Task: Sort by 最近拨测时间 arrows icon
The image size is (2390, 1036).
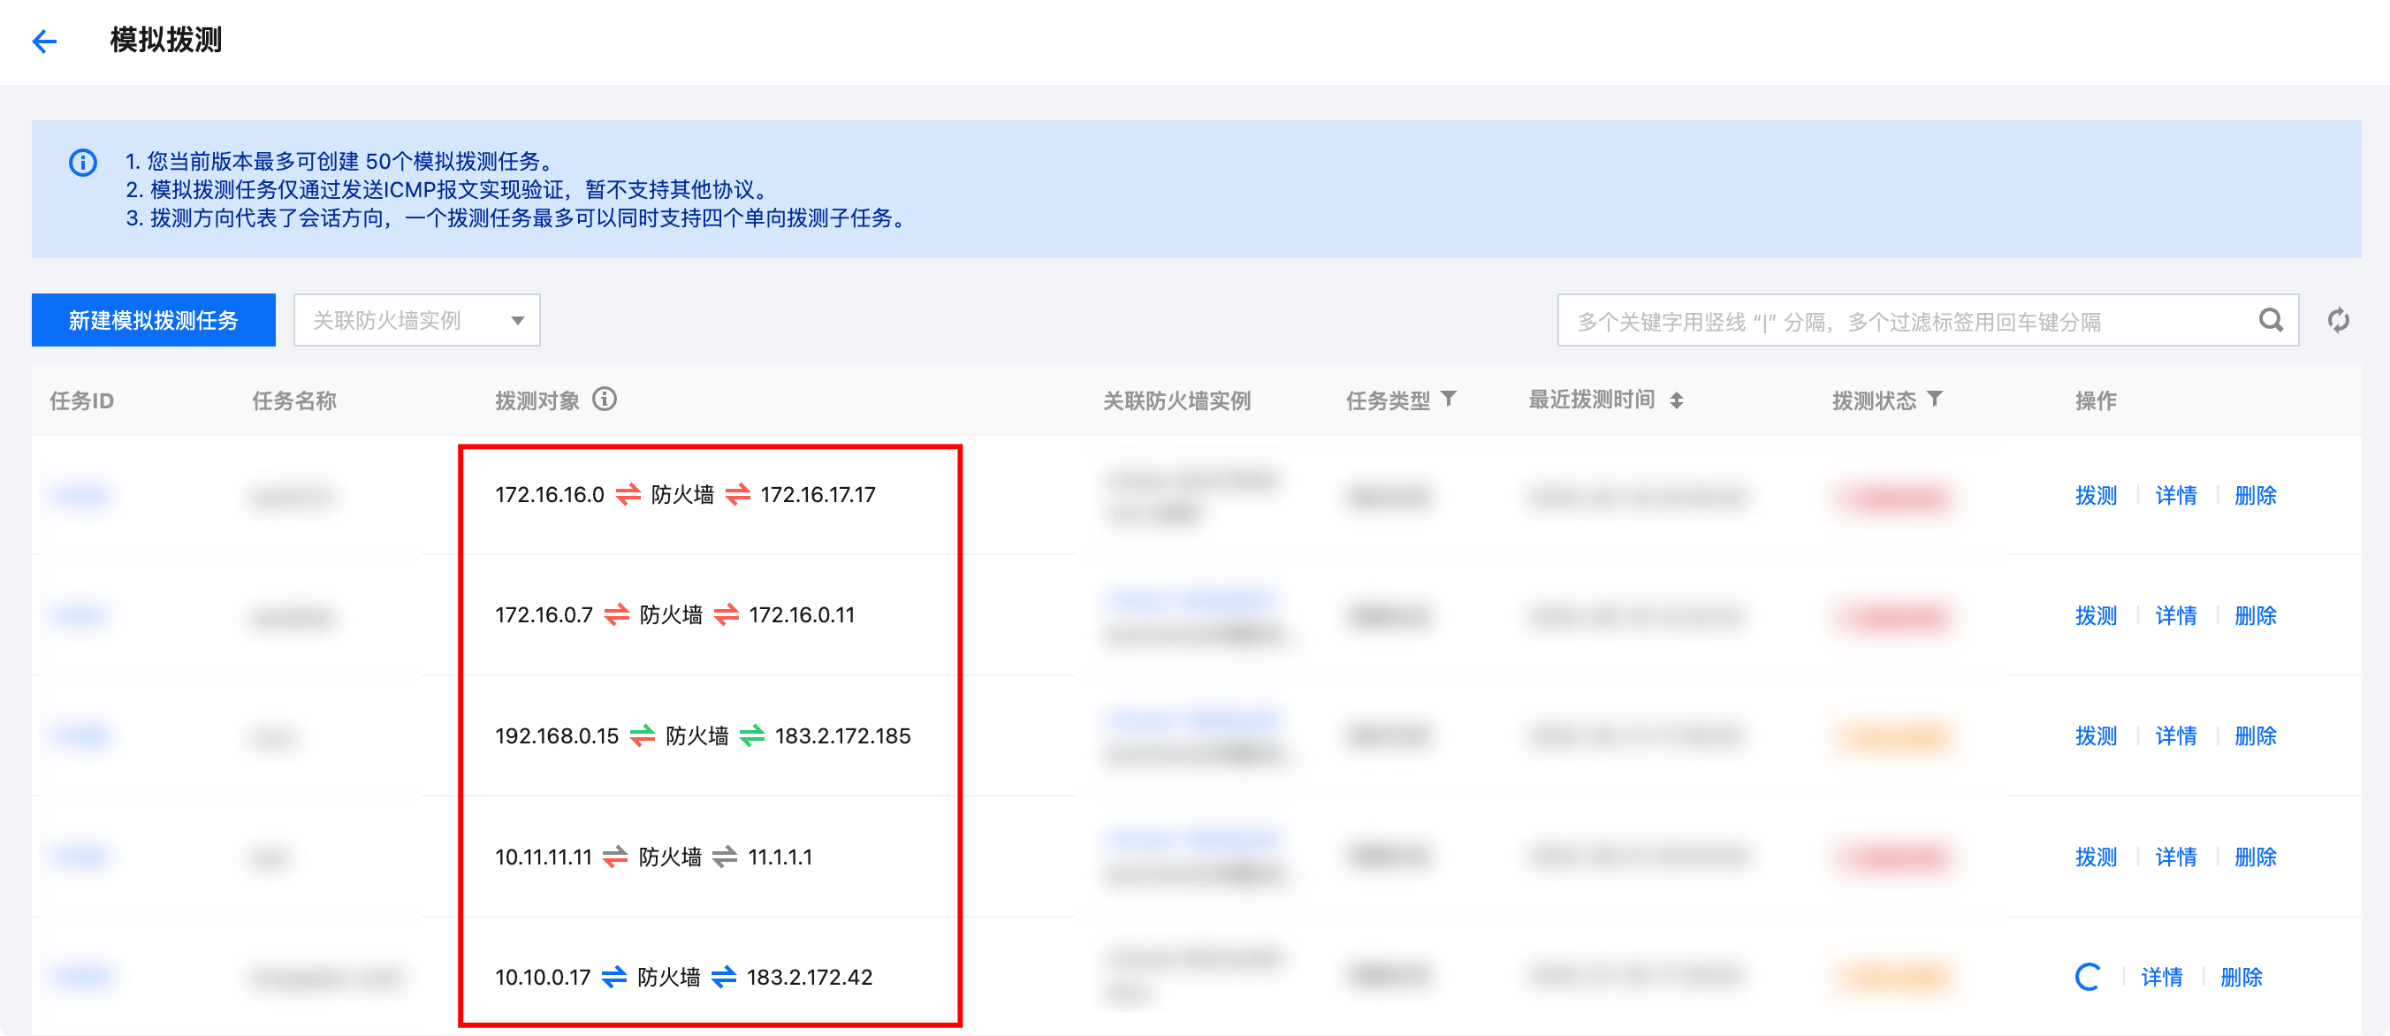Action: click(x=1677, y=400)
